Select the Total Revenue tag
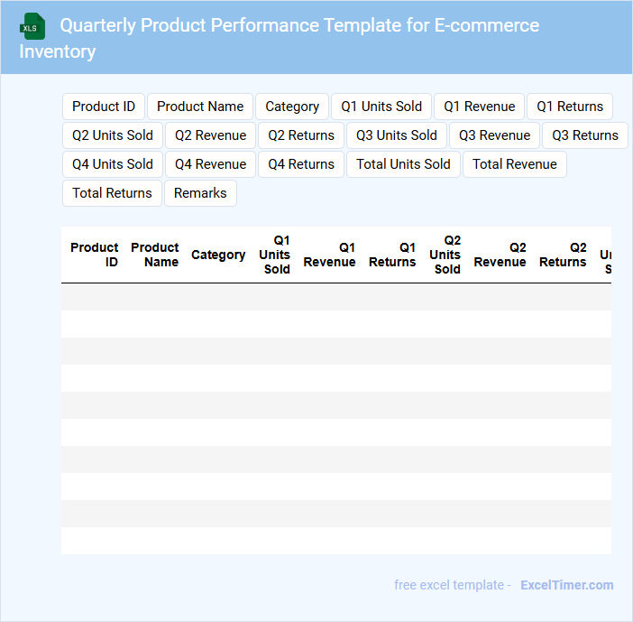Image resolution: width=633 pixels, height=622 pixels. pyautogui.click(x=515, y=164)
